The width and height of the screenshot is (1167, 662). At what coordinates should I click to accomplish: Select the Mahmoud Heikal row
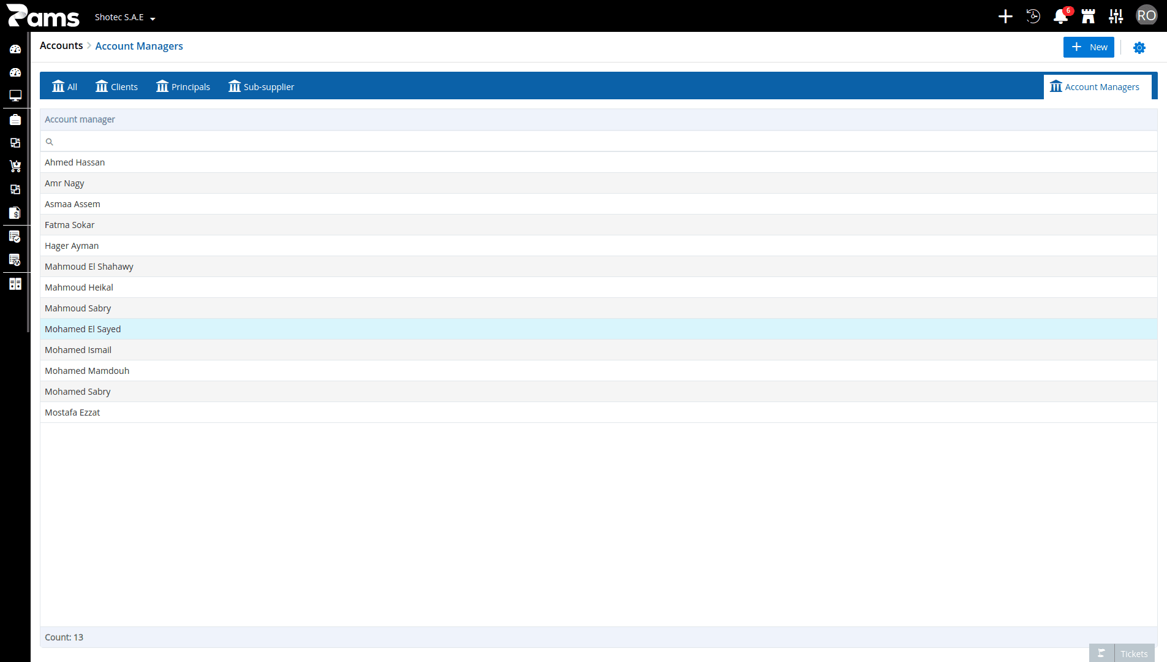[x=599, y=287]
